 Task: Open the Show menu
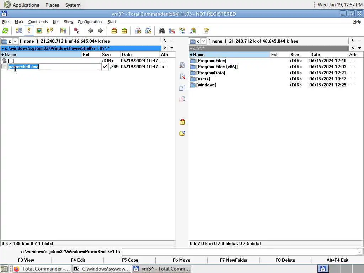click(69, 22)
